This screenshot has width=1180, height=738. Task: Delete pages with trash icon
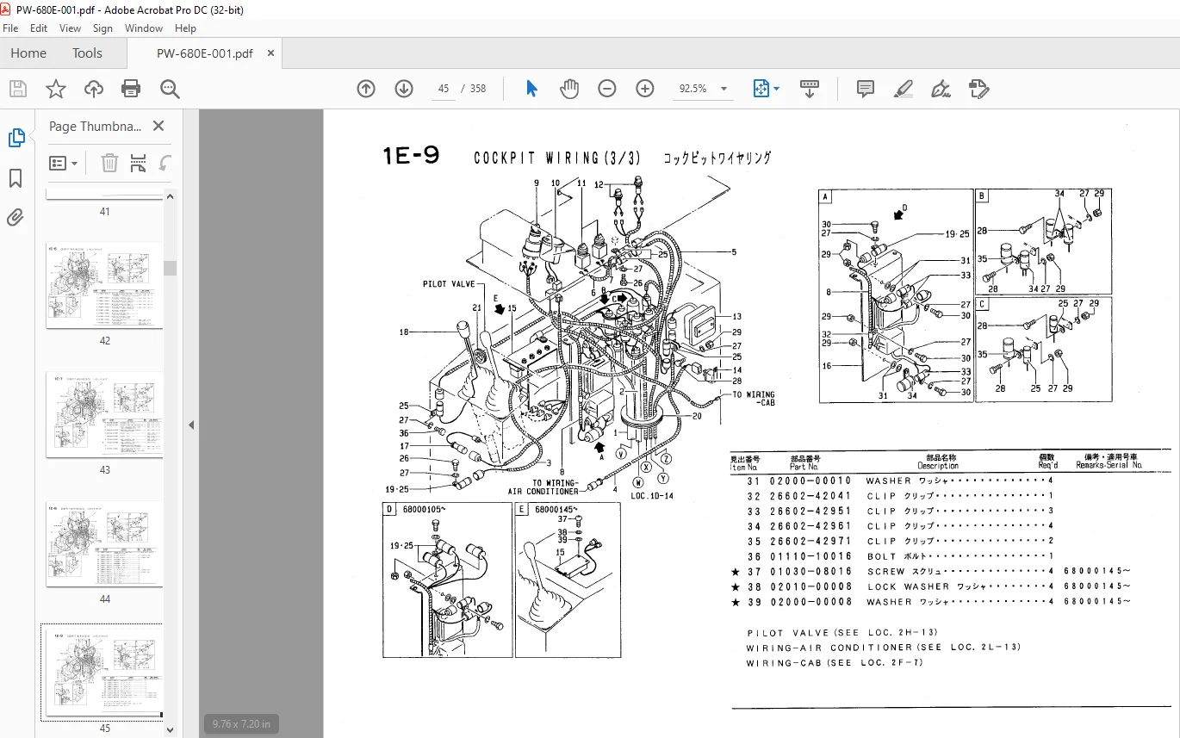pos(109,163)
